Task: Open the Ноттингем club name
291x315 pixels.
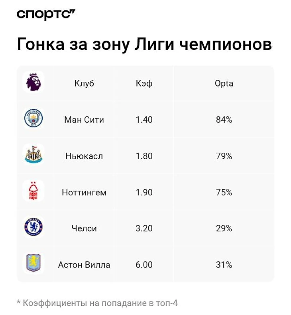Action: point(84,193)
